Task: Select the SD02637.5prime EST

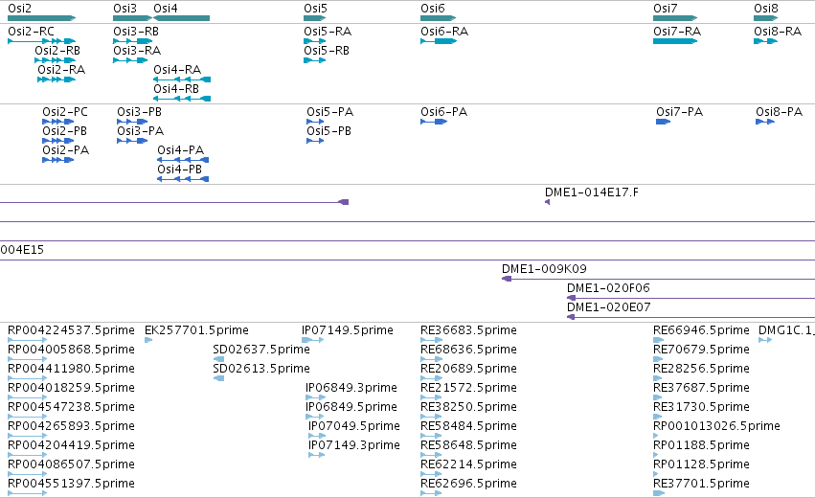Action: click(x=261, y=350)
